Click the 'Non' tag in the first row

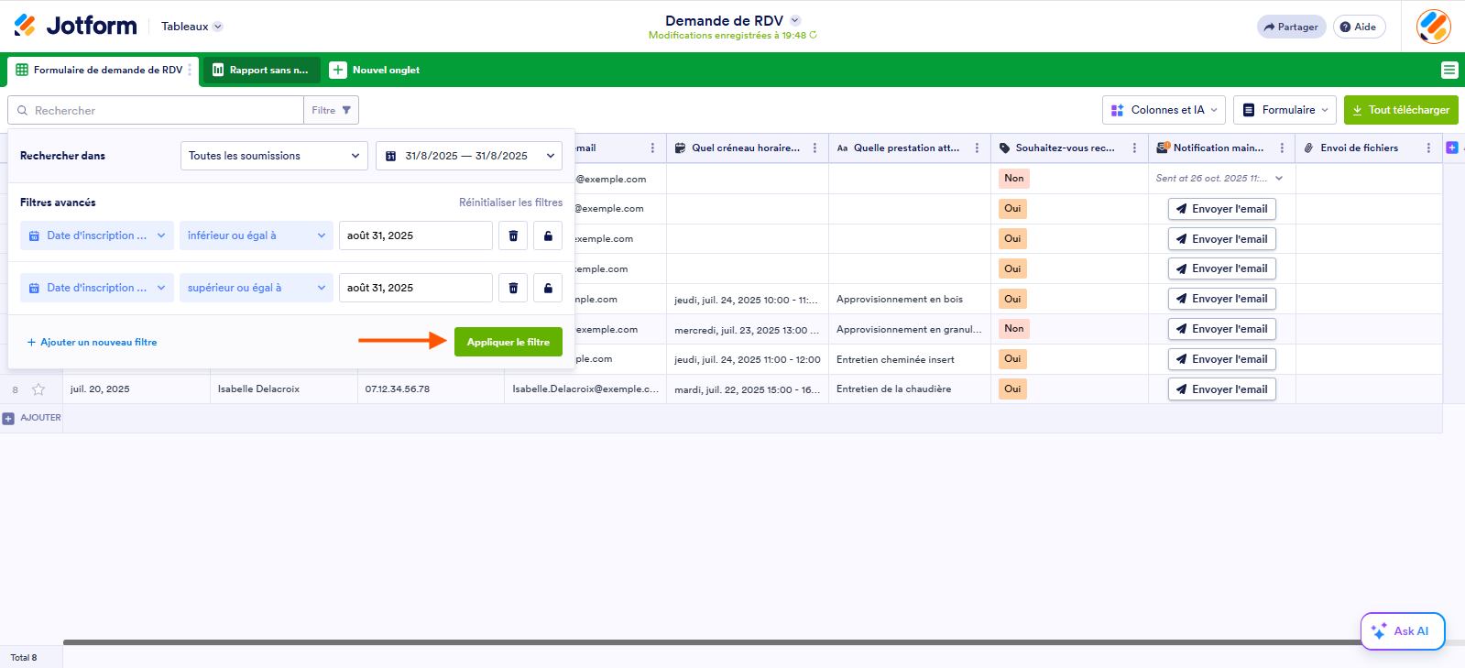(1014, 179)
